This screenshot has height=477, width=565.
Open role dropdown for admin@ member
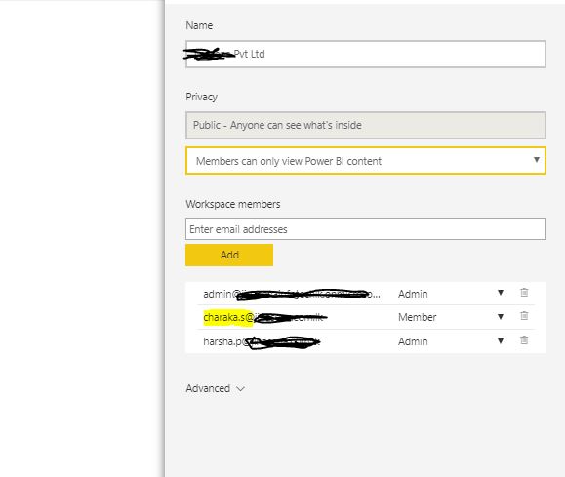coord(501,293)
